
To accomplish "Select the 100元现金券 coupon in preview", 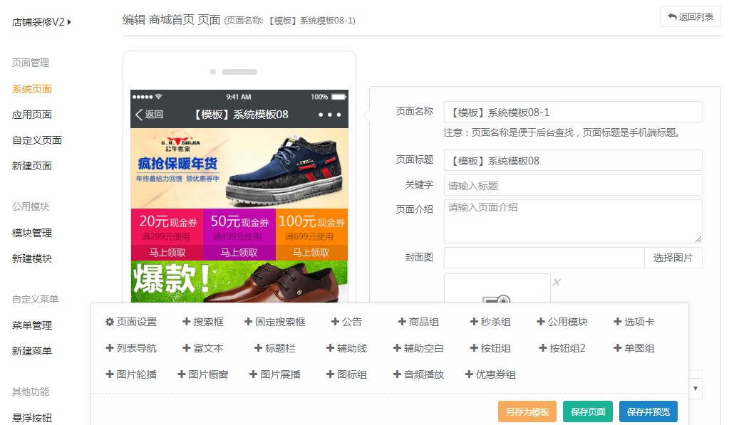I will pos(311,234).
